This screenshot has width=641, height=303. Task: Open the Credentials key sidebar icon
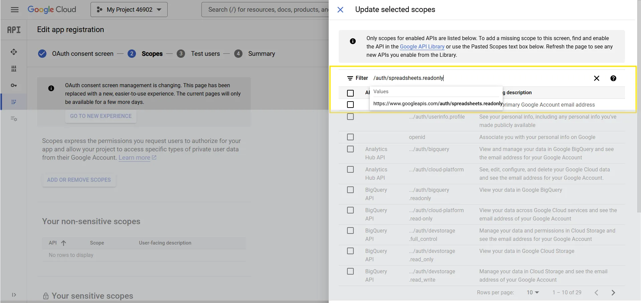(x=14, y=85)
